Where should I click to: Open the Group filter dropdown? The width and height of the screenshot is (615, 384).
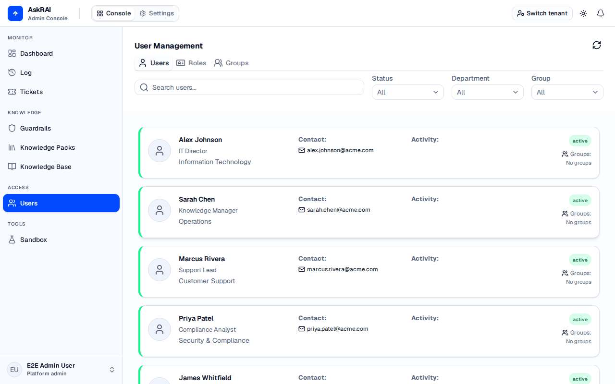coord(567,92)
